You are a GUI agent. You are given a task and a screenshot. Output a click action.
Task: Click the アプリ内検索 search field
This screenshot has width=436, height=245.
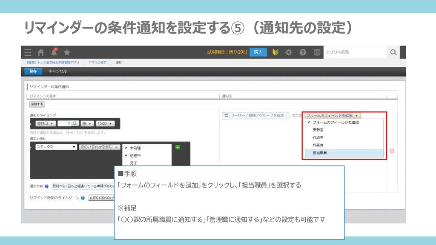pyautogui.click(x=355, y=52)
